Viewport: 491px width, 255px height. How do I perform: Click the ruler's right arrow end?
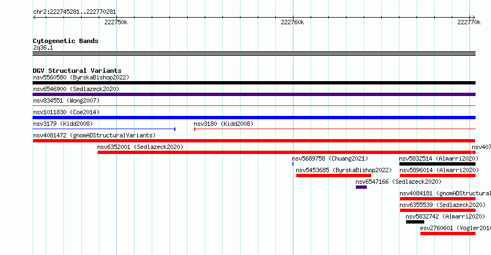473,17
